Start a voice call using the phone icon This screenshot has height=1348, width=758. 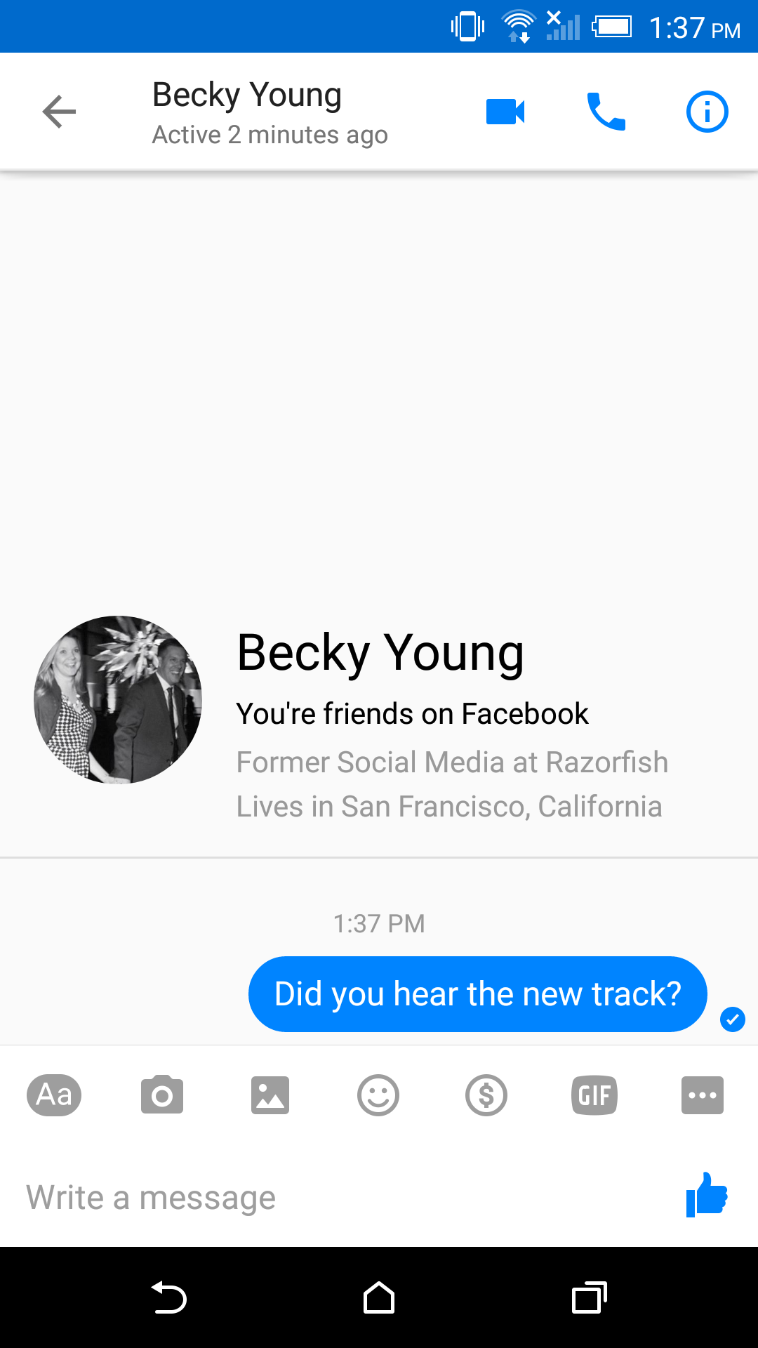606,112
